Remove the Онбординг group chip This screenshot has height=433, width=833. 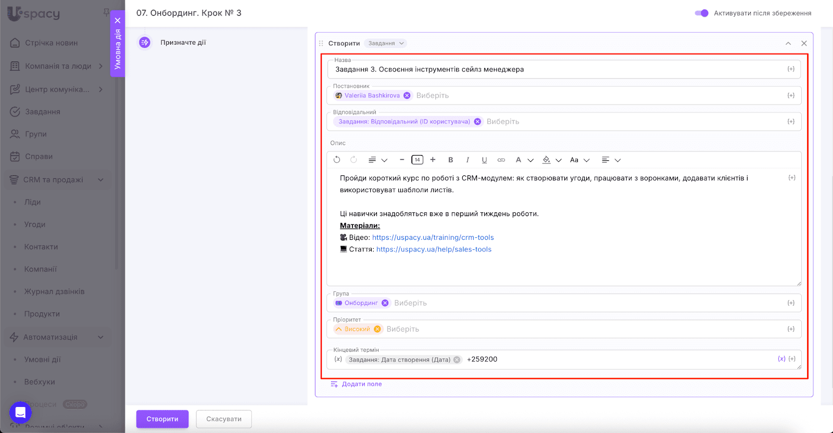(x=385, y=303)
